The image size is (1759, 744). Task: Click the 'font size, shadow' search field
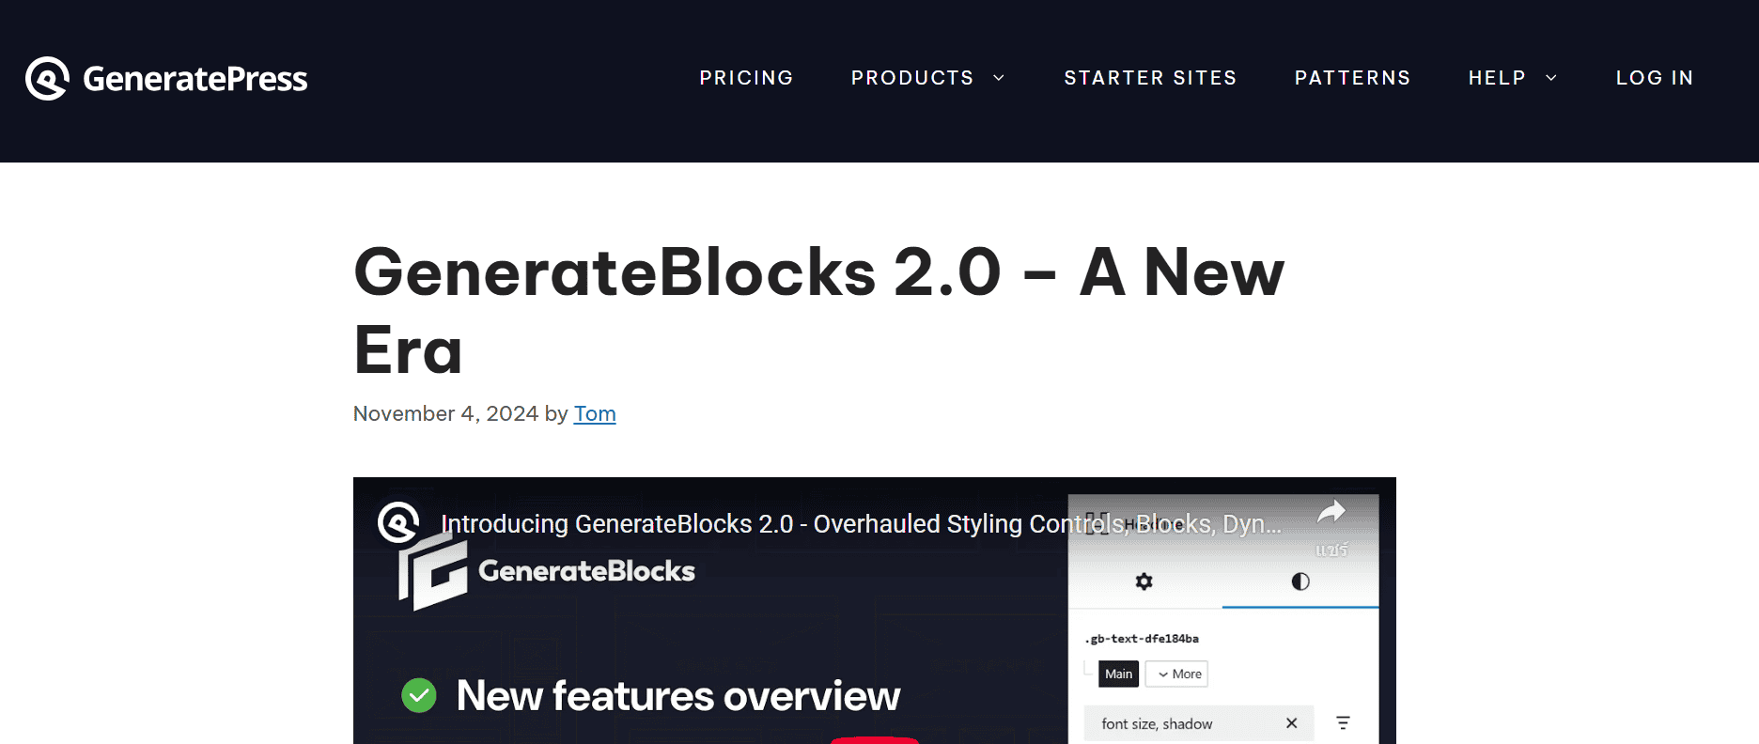(1184, 723)
